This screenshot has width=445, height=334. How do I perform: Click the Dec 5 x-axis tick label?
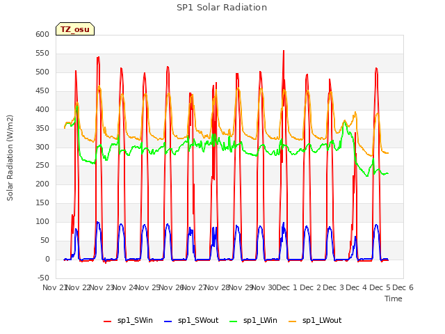click(380, 287)
